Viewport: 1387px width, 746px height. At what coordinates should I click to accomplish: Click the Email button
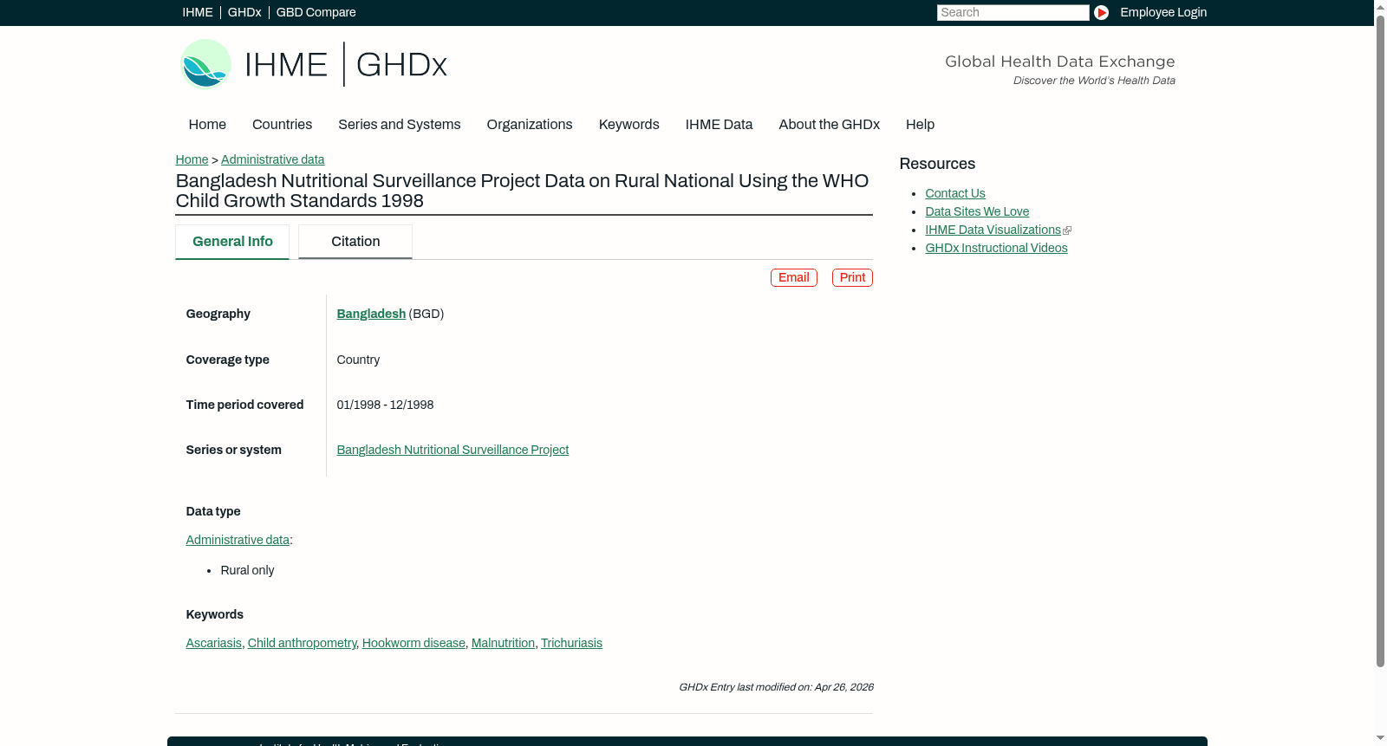tap(794, 277)
